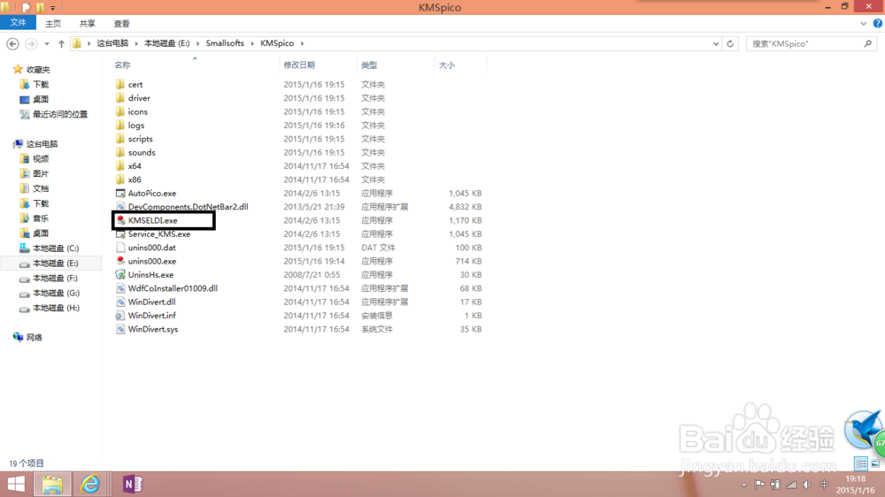The height and width of the screenshot is (497, 885).
Task: Expand the ribbon with the chevron
Action: coord(864,24)
